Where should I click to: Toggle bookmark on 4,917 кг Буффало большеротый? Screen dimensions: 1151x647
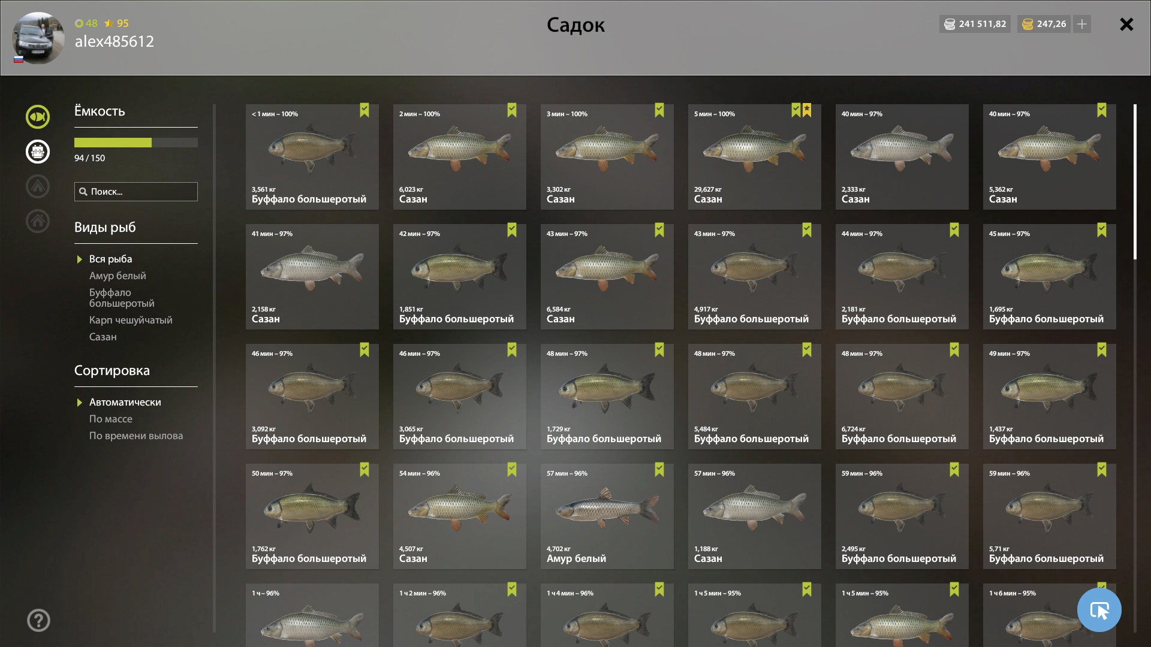[x=807, y=230]
